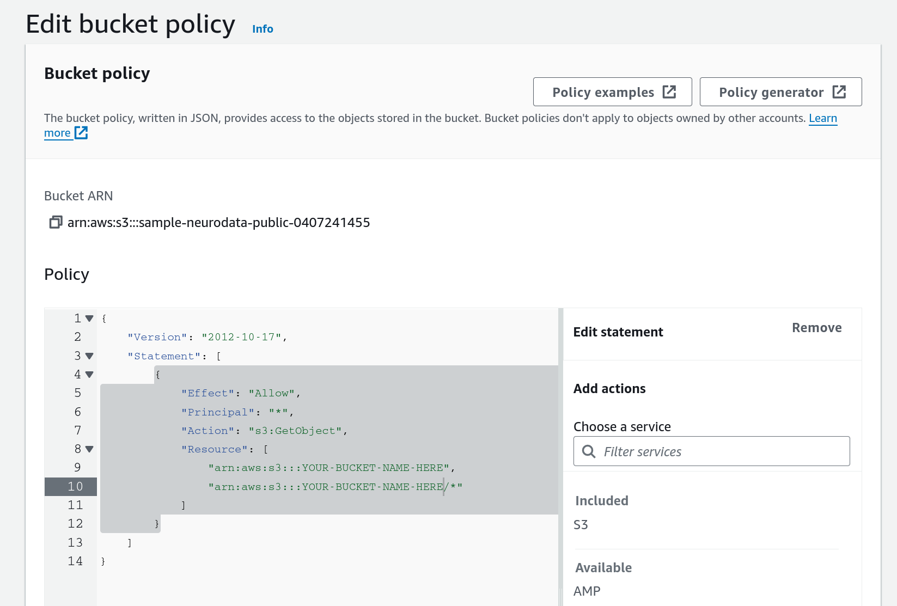Viewport: 897px width, 606px height.
Task: Open the Learn more link
Action: (822, 118)
